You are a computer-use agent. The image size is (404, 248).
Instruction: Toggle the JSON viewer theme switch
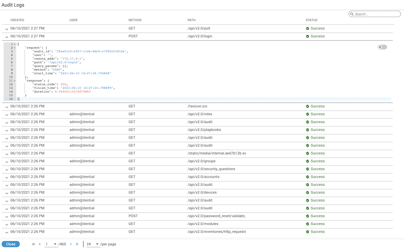(382, 47)
